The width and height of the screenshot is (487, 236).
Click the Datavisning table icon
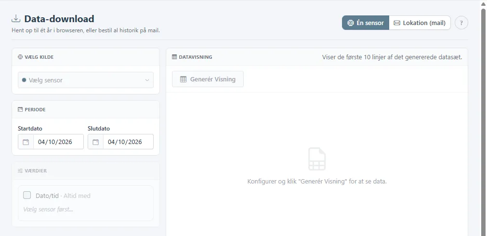pos(174,57)
